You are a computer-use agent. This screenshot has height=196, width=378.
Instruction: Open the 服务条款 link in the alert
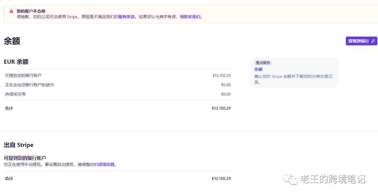pos(126,17)
